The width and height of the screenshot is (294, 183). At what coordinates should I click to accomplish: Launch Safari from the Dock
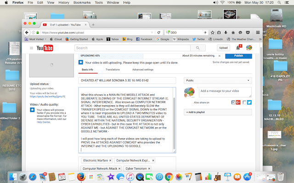(33, 177)
